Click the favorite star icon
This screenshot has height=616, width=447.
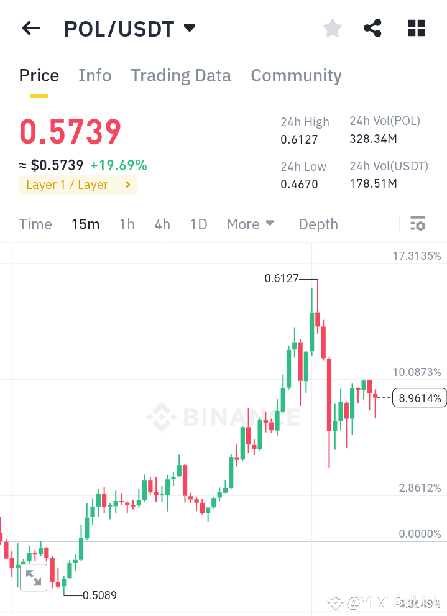[332, 28]
